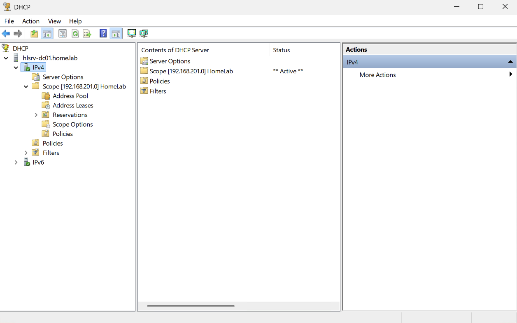Viewport: 517px width, 323px height.
Task: Click the single-monitor icon in the toolbar
Action: click(132, 34)
